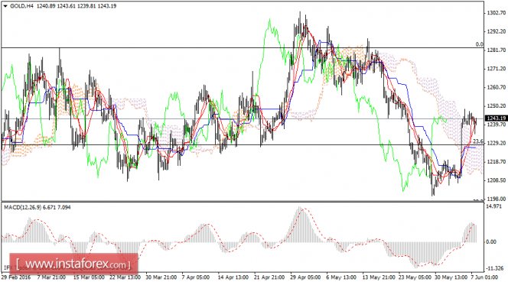This screenshot has height=282, width=508.
Task: Click the 30 May 13:00 time label
Action: [x=451, y=277]
